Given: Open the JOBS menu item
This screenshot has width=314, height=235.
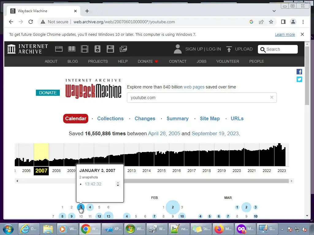Looking at the screenshot, I should tap(201, 61).
